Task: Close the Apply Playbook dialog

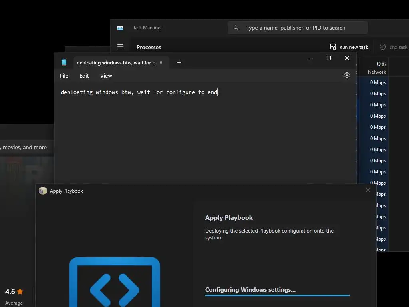Action: pyautogui.click(x=368, y=190)
